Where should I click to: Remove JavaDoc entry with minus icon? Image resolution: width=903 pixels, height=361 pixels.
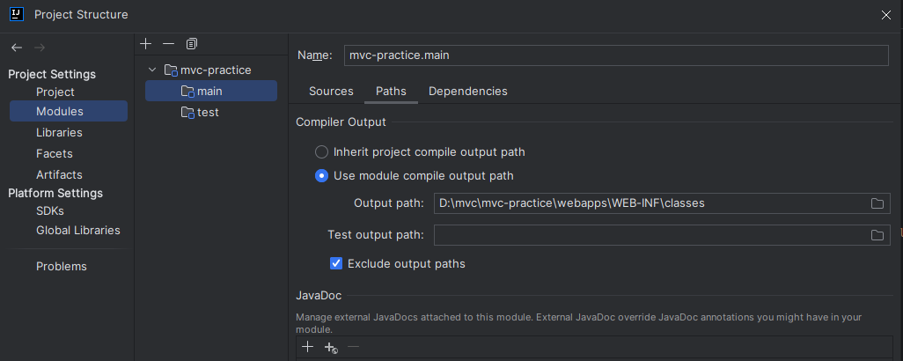click(x=354, y=347)
